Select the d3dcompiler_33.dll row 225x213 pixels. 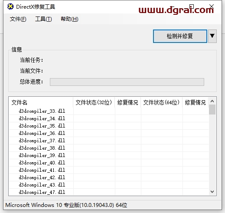coord(109,111)
